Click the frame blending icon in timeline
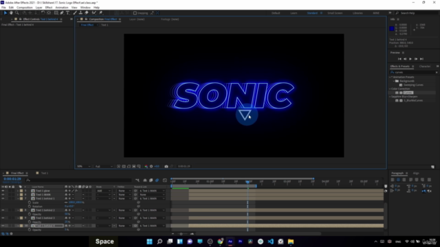Viewport: 440px width, 247px height. [x=151, y=180]
